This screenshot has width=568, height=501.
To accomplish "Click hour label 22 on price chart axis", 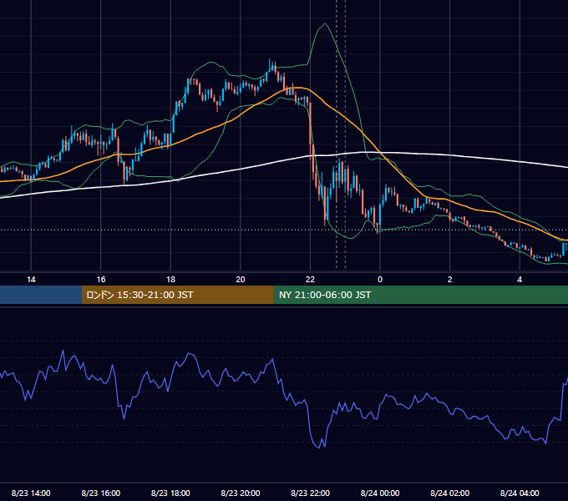I will coord(310,280).
